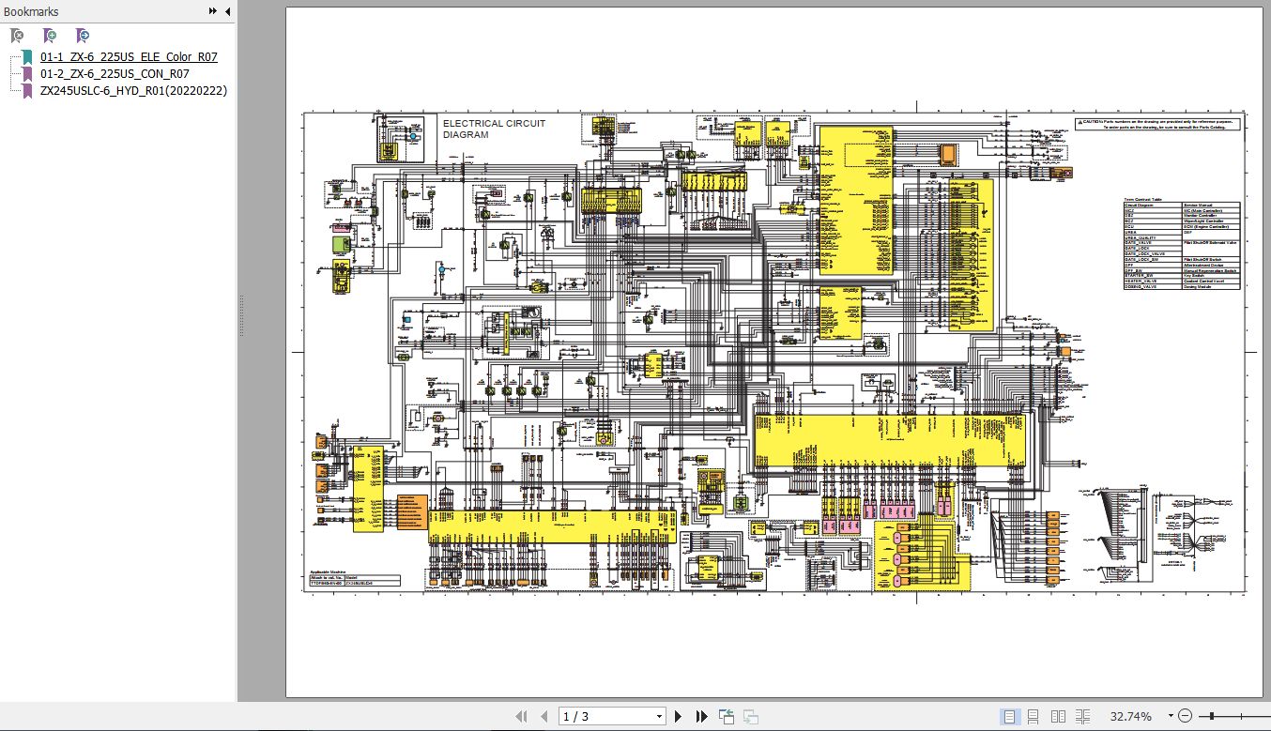Jump to the last page
This screenshot has height=731, width=1271.
coord(701,716)
